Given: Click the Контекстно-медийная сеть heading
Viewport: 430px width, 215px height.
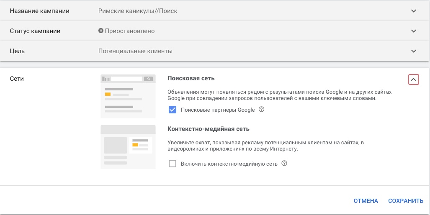Looking at the screenshot, I should 209,129.
